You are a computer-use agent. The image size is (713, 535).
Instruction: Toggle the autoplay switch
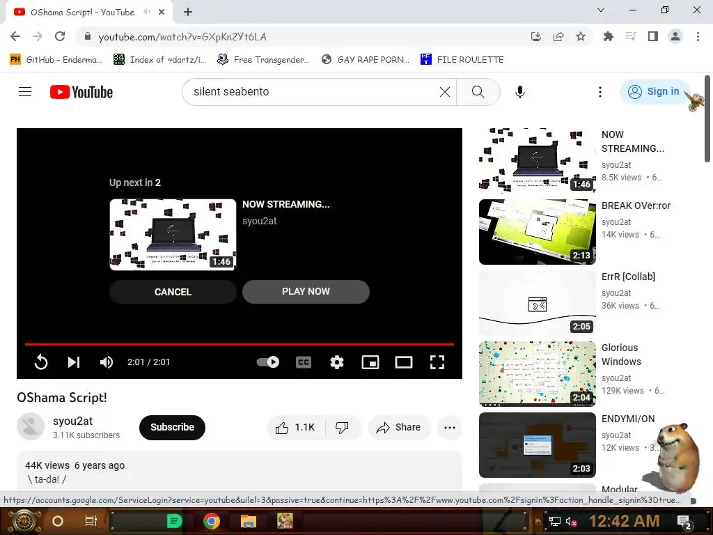pyautogui.click(x=268, y=362)
